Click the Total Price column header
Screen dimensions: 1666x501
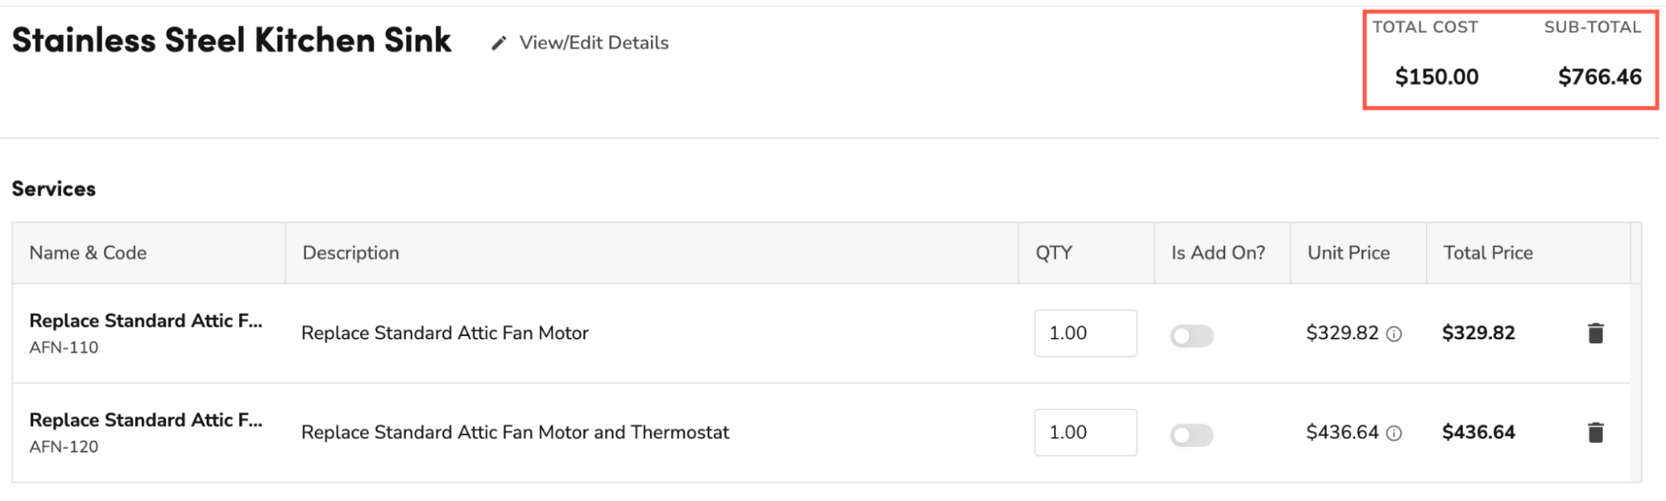(1488, 253)
